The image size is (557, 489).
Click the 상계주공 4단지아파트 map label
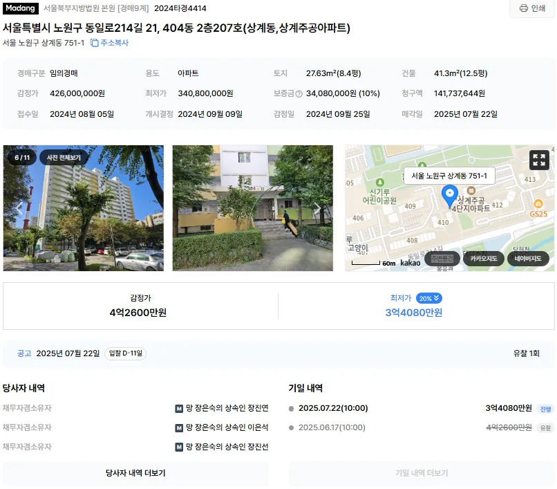point(471,204)
